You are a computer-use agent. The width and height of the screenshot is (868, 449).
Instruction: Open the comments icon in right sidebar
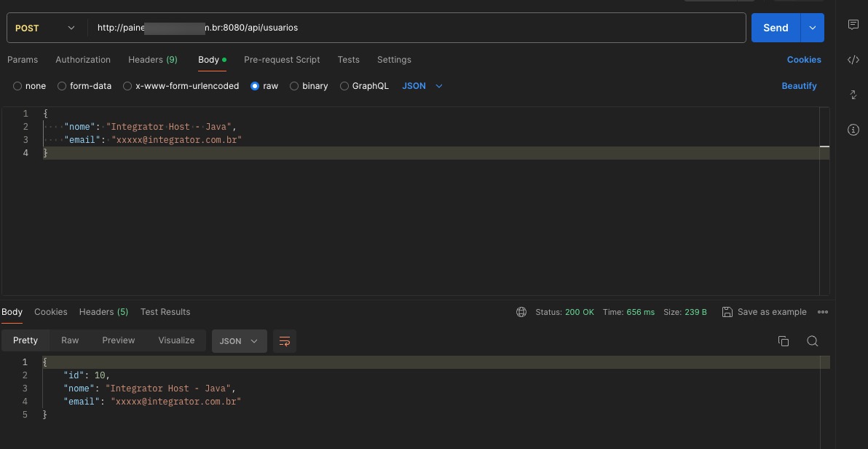click(x=853, y=25)
